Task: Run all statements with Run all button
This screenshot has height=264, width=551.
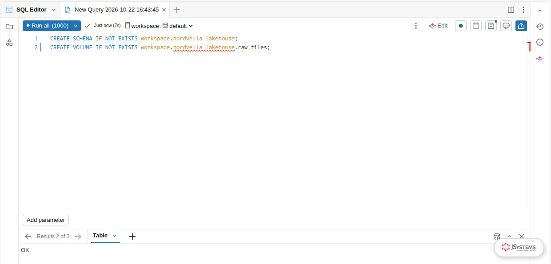Action: coord(47,26)
